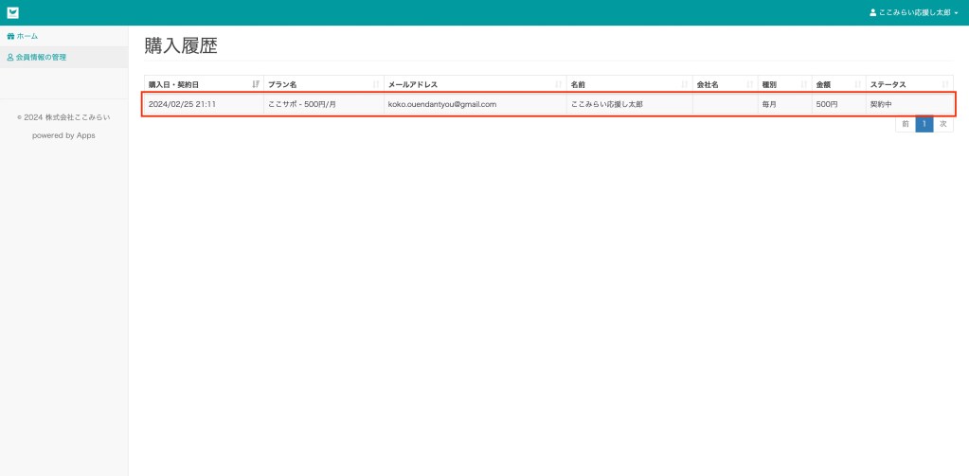
Task: Click the 契約中 status cell
Action: point(881,104)
